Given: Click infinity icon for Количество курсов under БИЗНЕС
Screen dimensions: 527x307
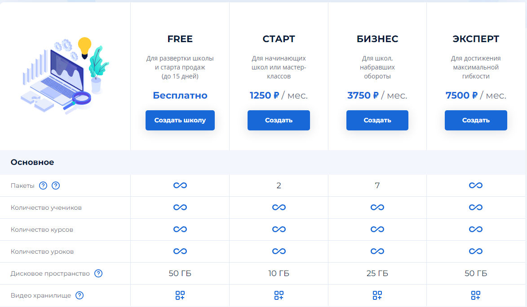Looking at the screenshot, I should (377, 229).
